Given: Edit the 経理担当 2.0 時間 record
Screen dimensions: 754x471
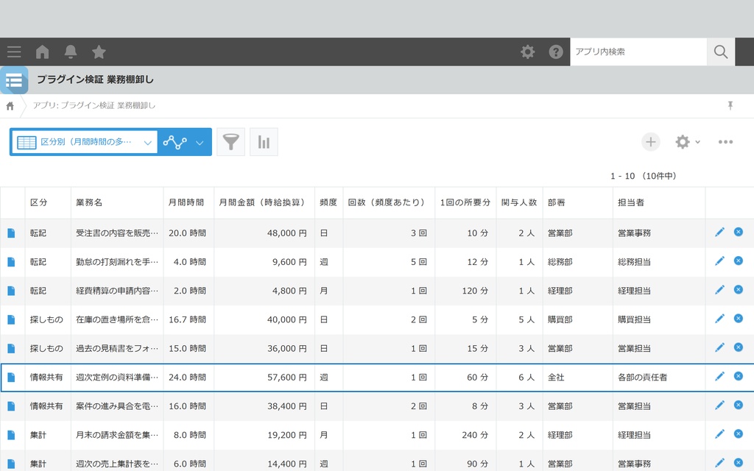Looking at the screenshot, I should 719,290.
